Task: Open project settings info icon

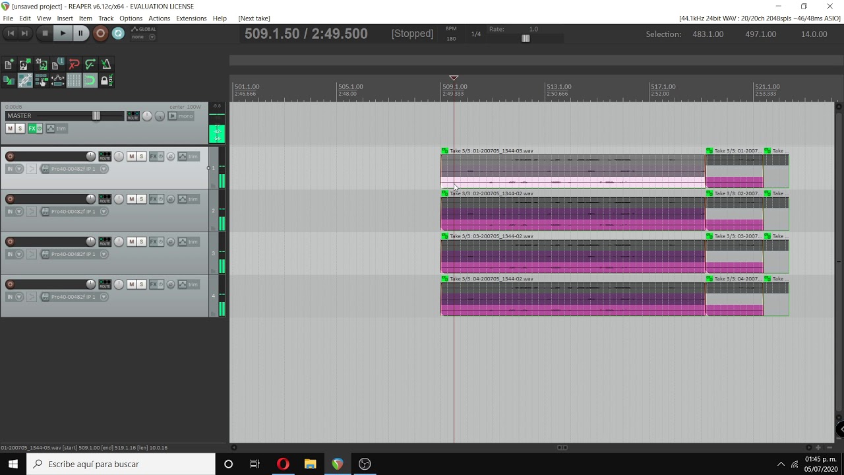Action: (x=57, y=65)
